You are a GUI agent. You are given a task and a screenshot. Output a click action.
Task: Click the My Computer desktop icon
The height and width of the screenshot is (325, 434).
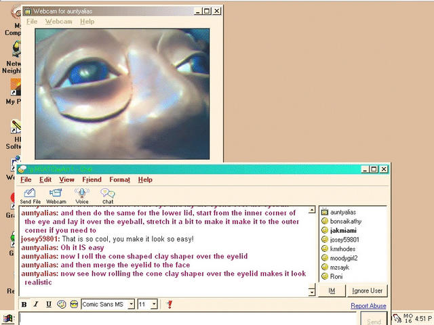tap(14, 21)
